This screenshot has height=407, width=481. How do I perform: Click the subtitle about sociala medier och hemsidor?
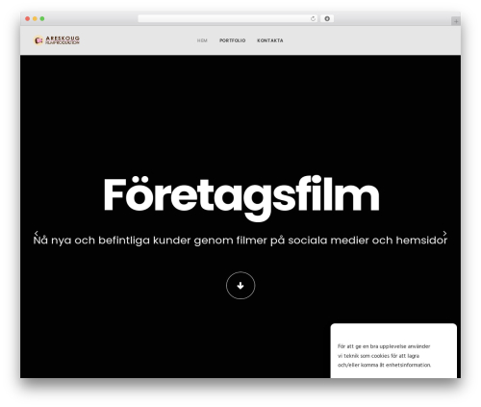point(240,241)
